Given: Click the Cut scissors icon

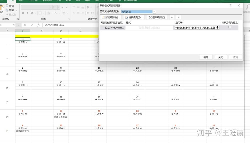Looking at the screenshot, I should coord(7,6).
